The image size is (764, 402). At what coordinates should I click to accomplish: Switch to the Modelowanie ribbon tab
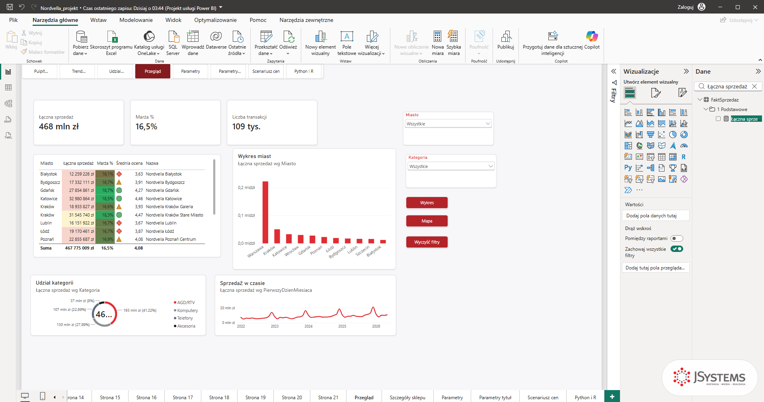click(x=136, y=20)
